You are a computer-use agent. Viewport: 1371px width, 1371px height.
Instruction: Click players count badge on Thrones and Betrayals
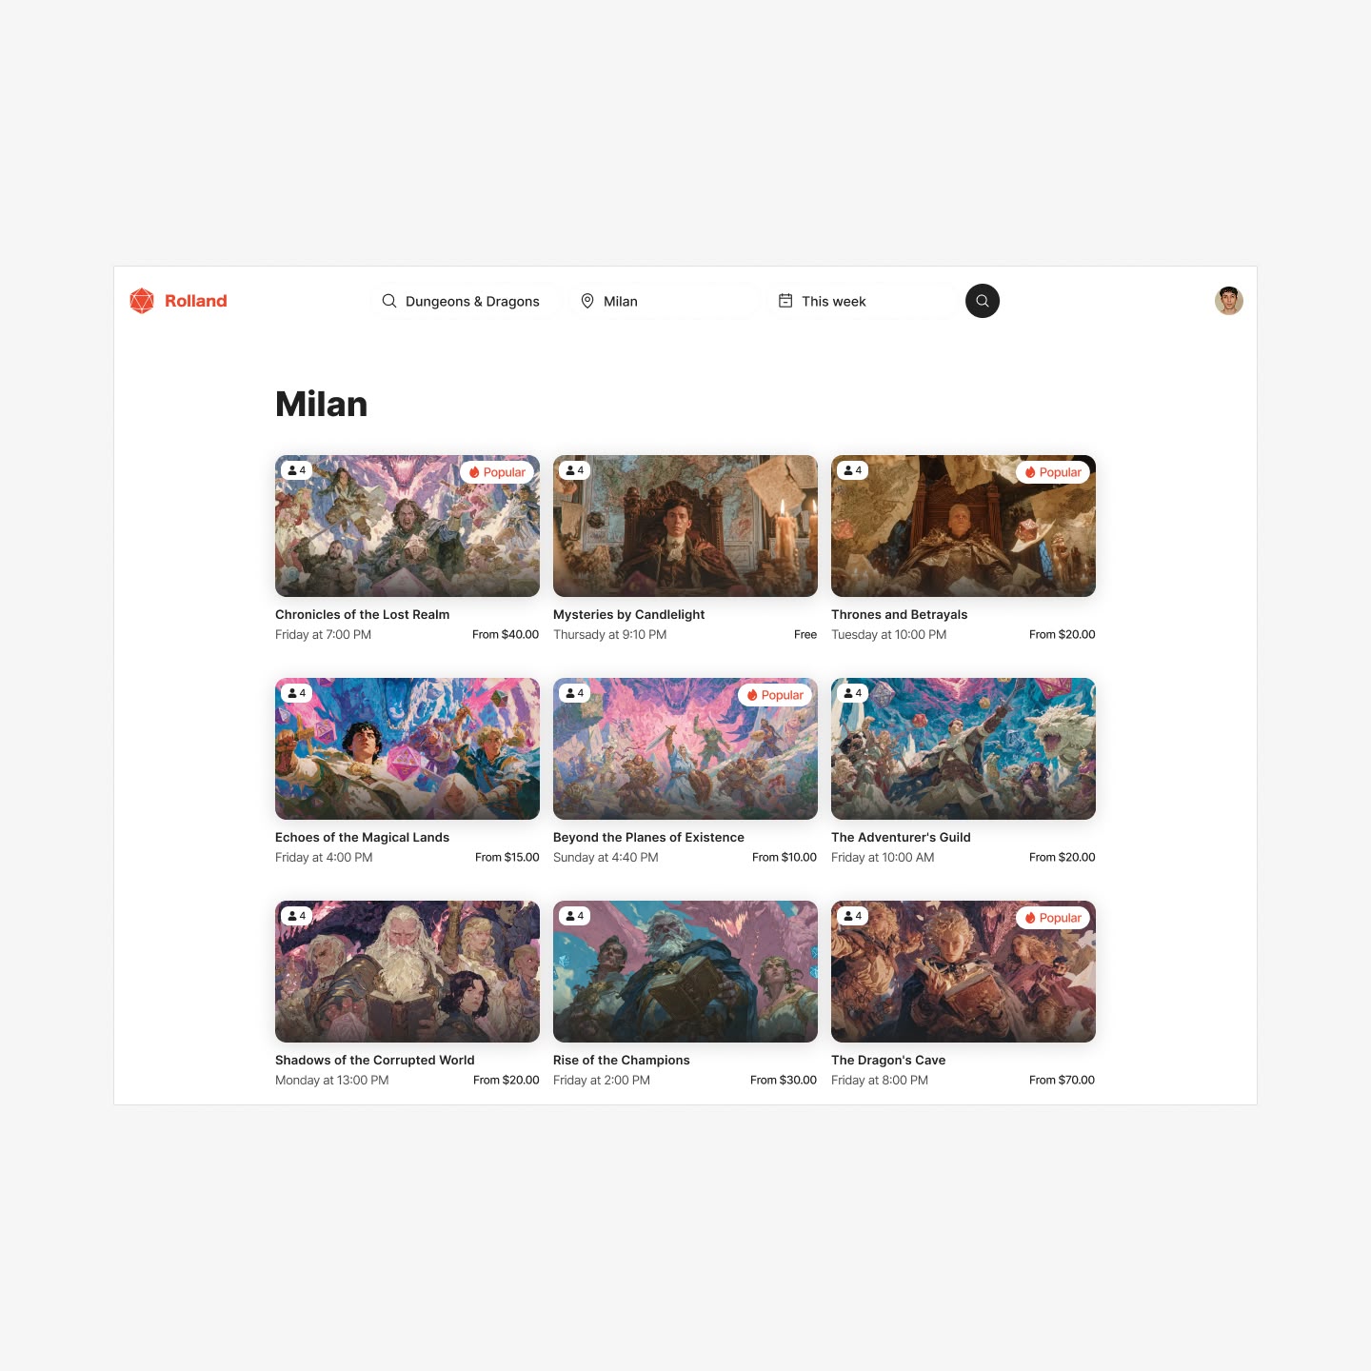[x=853, y=470]
